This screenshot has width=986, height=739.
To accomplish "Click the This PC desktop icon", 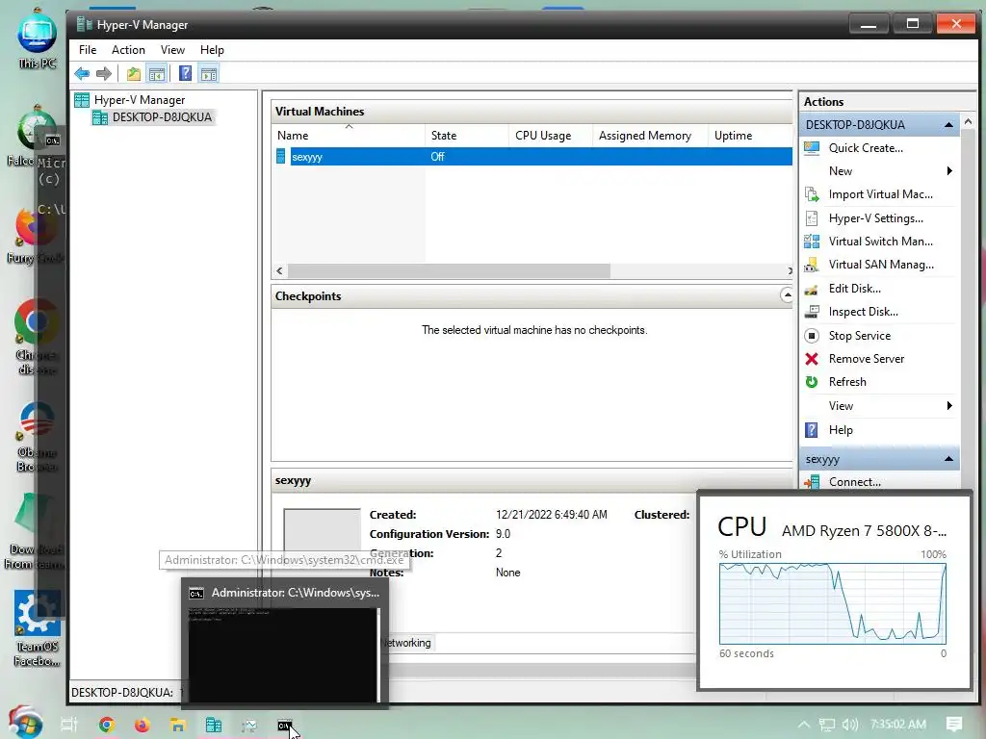I will pos(38,38).
